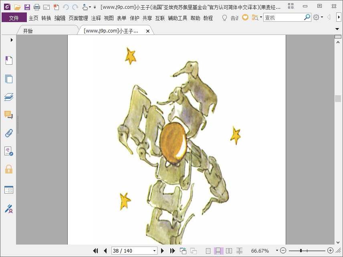This screenshot has width=343, height=257.
Task: Switch to the 编辑 ribbon tab
Action: [60, 18]
